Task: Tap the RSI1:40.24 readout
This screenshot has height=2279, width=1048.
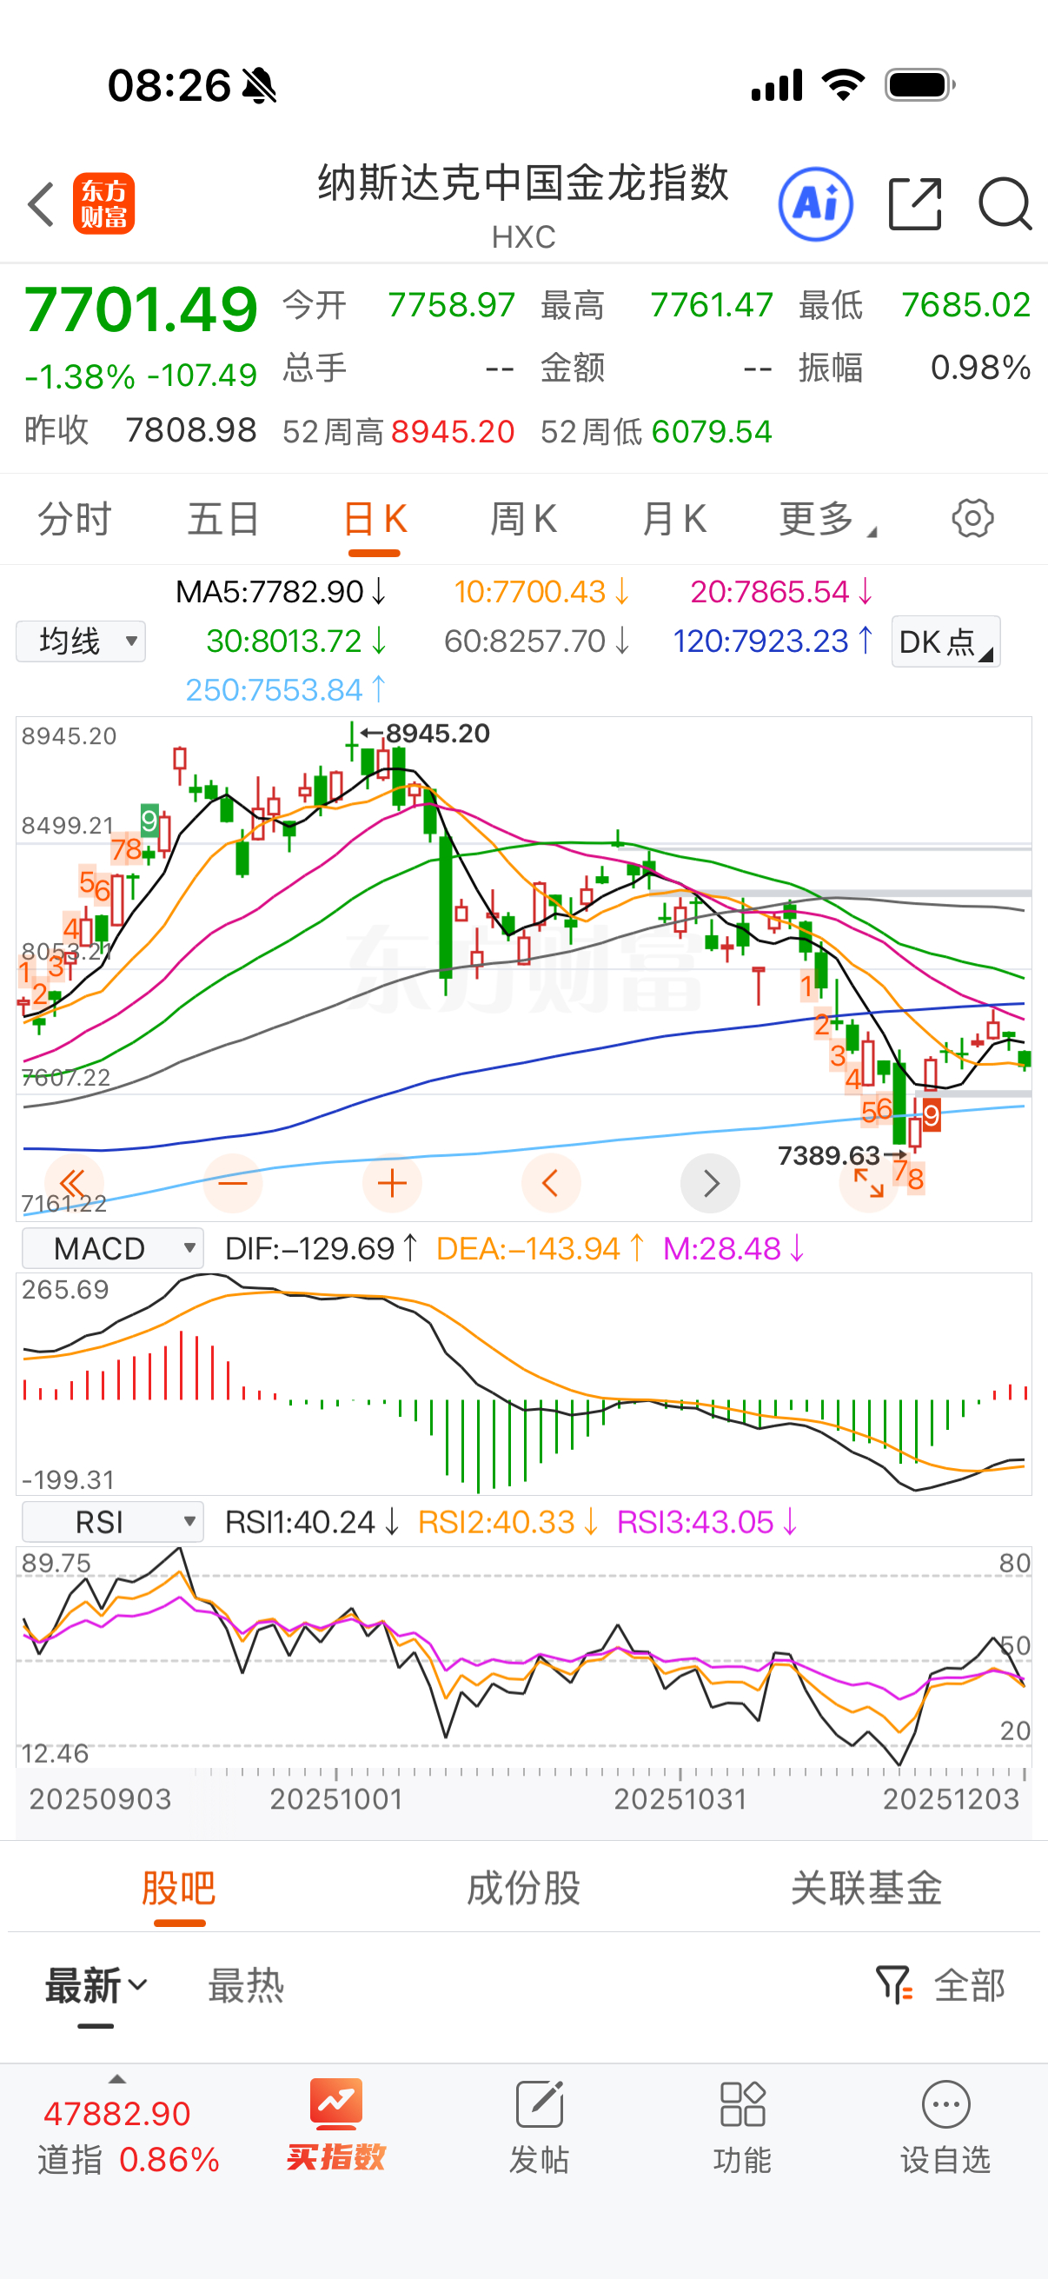Action: [312, 1522]
